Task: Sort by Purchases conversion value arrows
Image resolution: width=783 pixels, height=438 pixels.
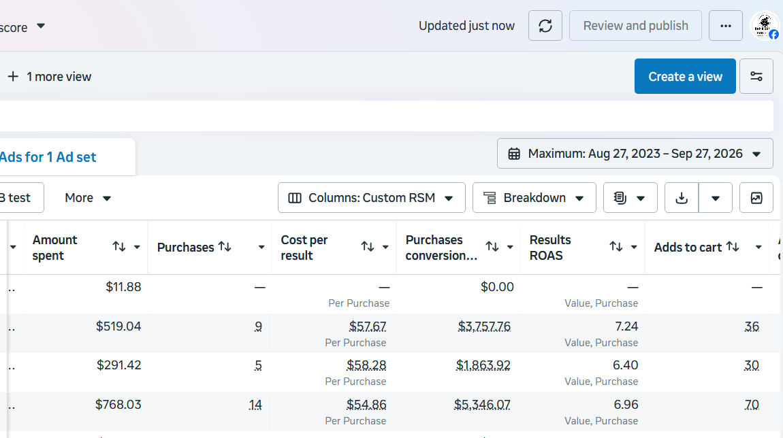Action: click(492, 246)
